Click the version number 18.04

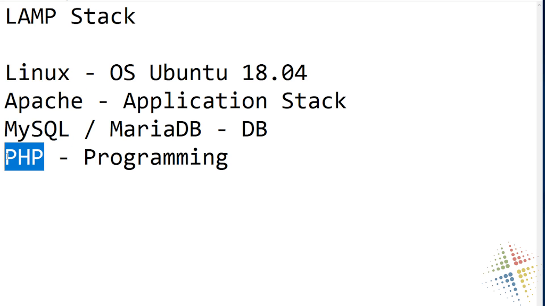click(274, 73)
